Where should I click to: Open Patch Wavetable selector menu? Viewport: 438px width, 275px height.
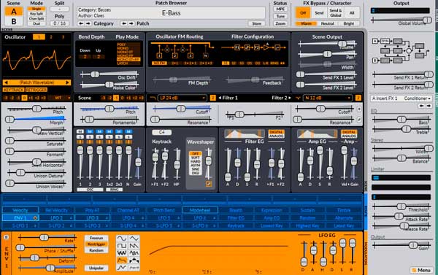[36, 82]
